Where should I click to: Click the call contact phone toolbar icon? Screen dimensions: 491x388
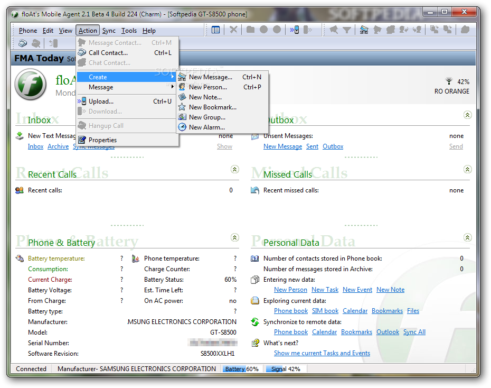point(23,43)
